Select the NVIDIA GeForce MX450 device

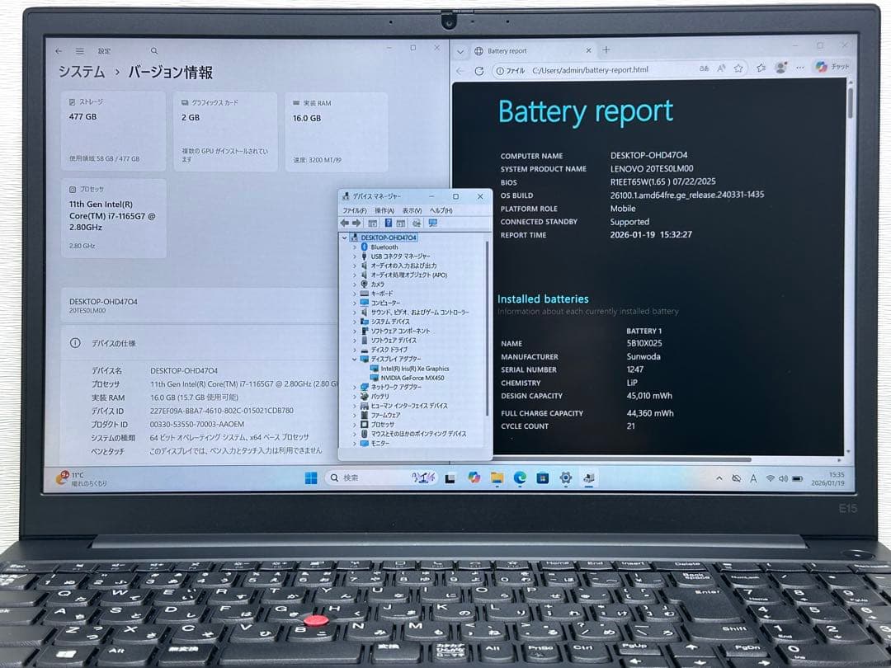[x=412, y=379]
